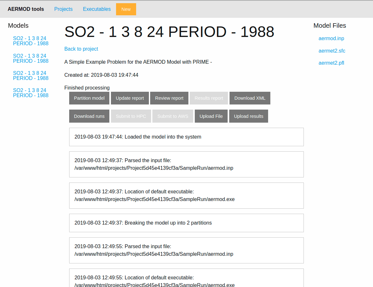Click the Update report button
This screenshot has height=287, width=373.
[x=130, y=98]
